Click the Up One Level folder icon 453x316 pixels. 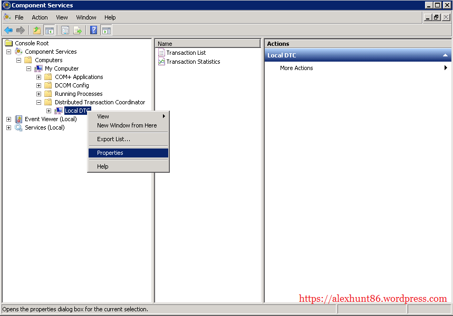point(37,30)
